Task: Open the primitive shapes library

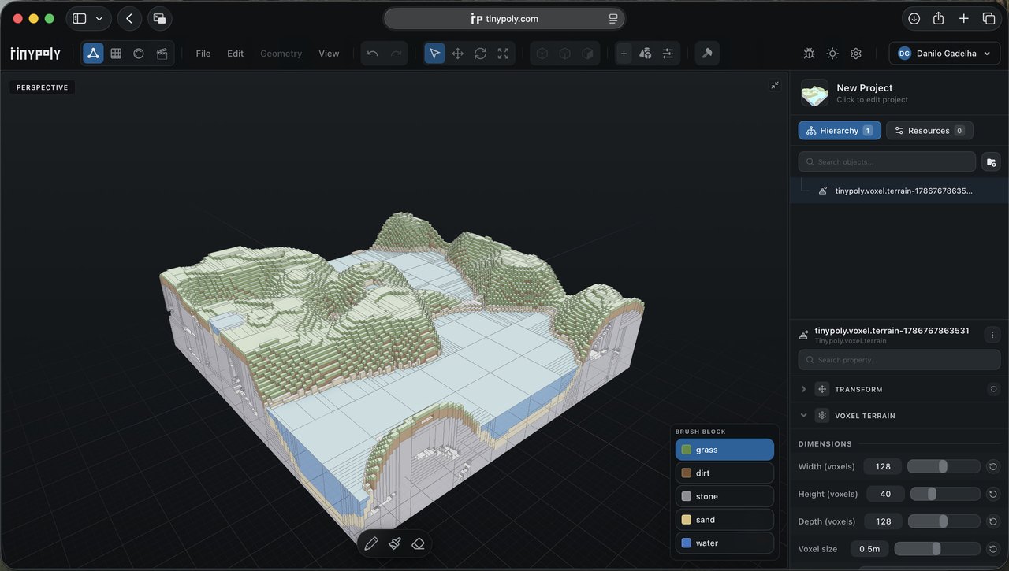Action: 646,54
